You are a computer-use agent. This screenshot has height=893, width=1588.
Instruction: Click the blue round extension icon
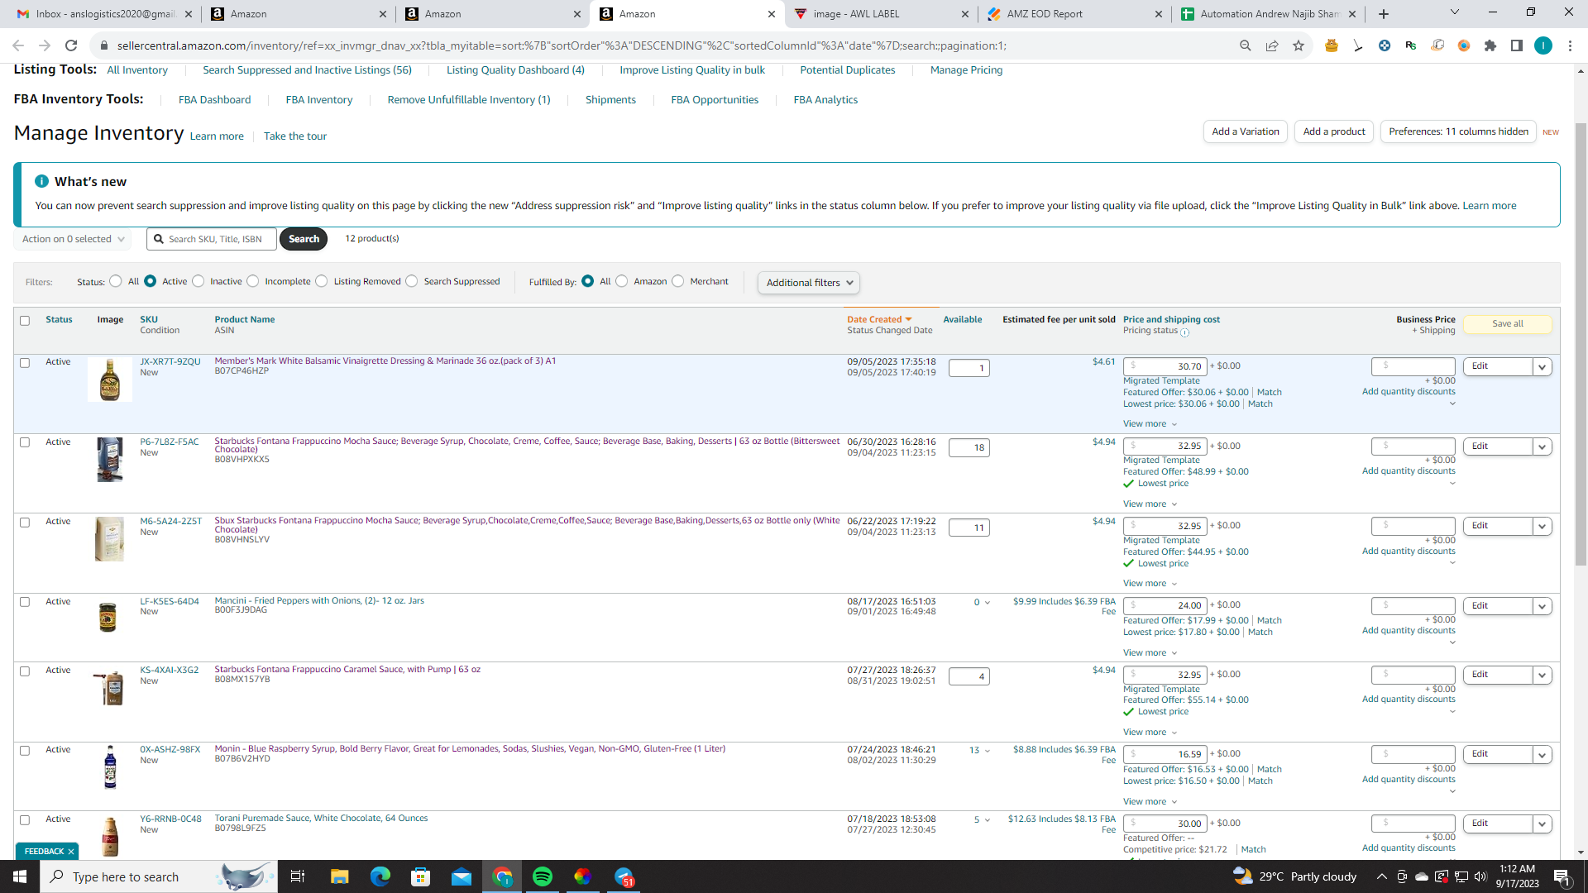coord(1385,45)
